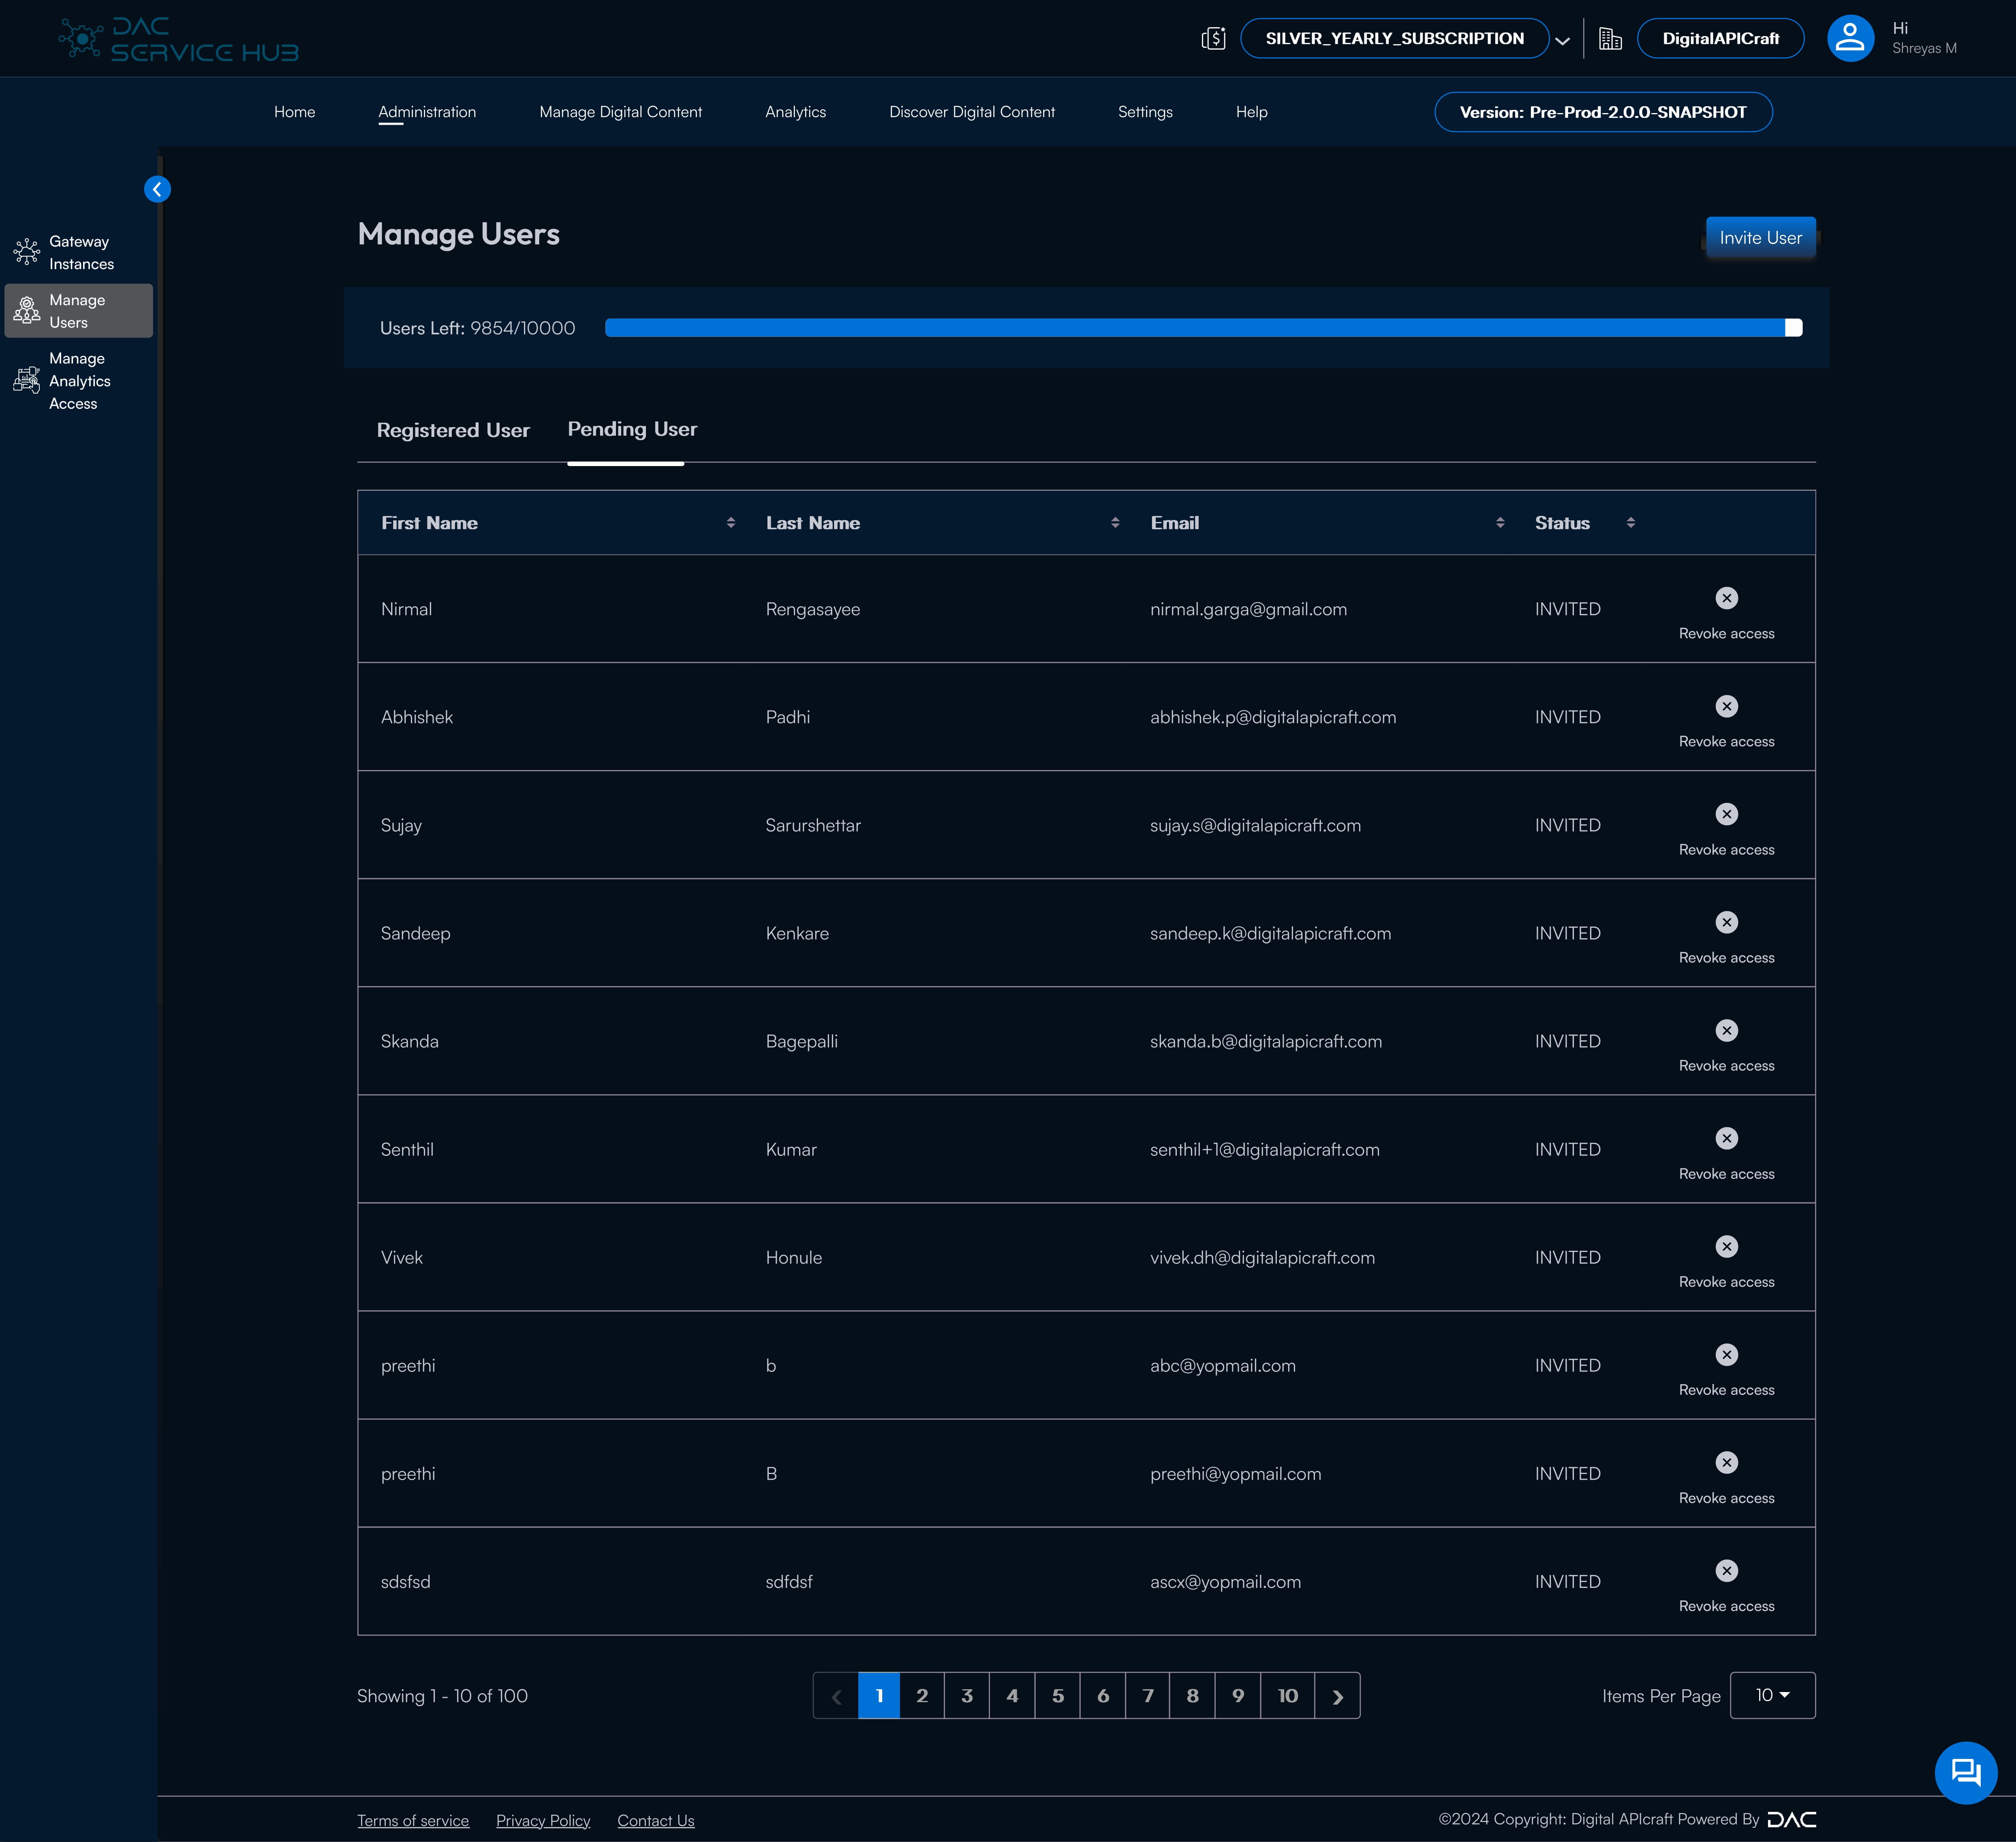Sort by Last Name column
The height and width of the screenshot is (1842, 2016).
point(1115,523)
